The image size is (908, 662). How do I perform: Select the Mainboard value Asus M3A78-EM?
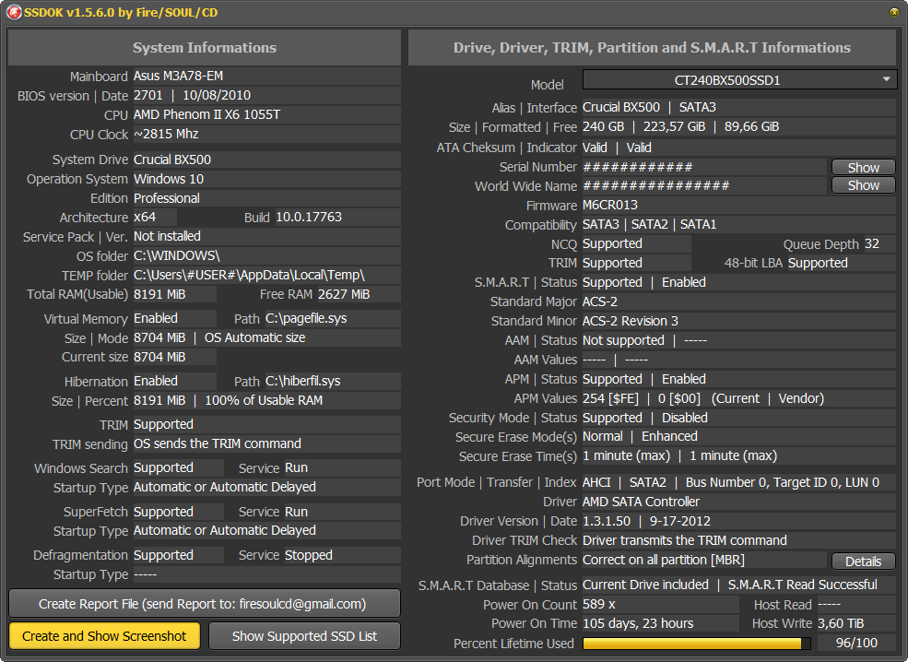pos(267,76)
